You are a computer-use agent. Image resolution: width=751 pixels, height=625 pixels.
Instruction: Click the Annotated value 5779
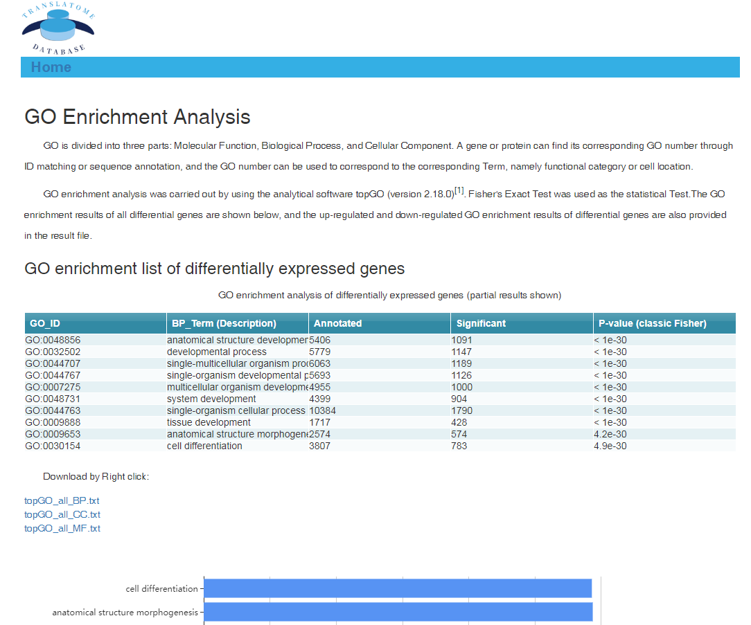[x=320, y=352]
